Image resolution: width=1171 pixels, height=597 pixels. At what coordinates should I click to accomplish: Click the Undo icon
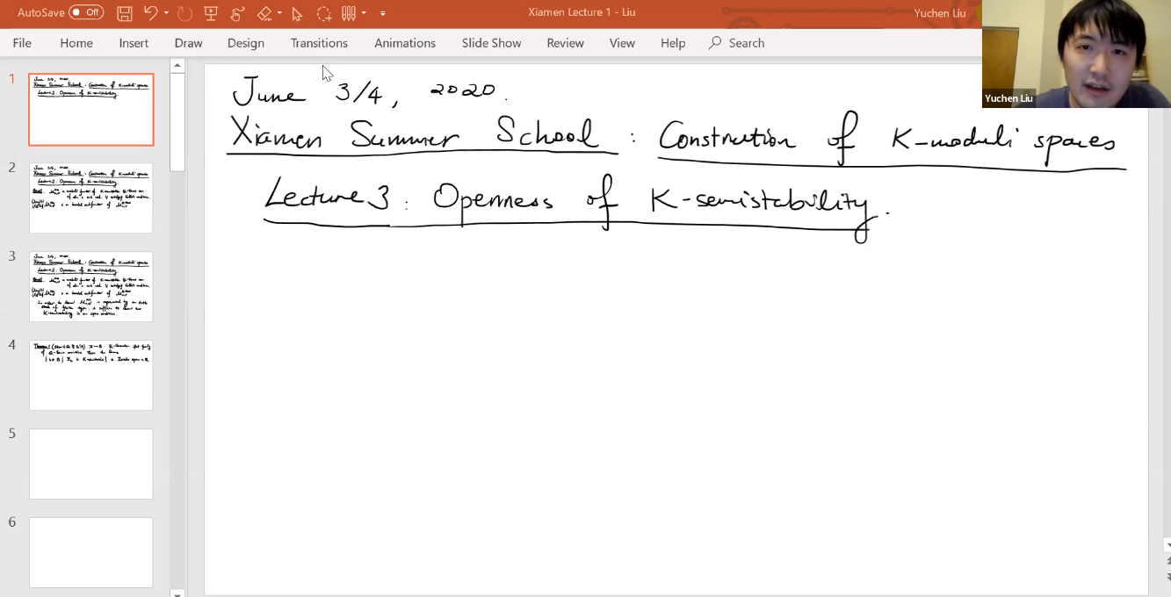click(x=150, y=13)
